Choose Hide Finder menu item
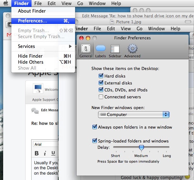This screenshot has width=194, height=180. 43,56
